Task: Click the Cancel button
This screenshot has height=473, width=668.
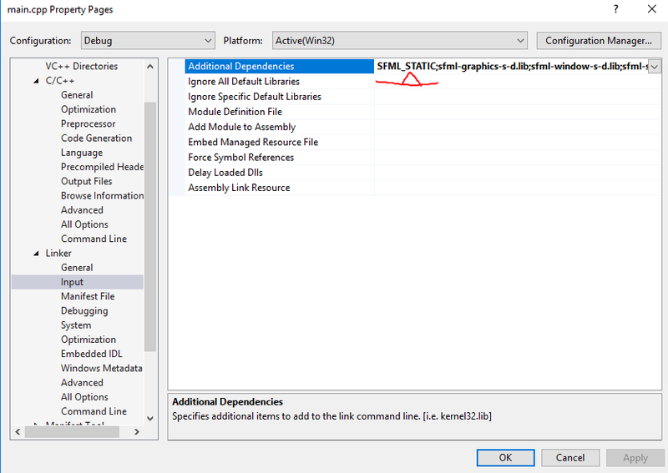Action: click(x=570, y=458)
